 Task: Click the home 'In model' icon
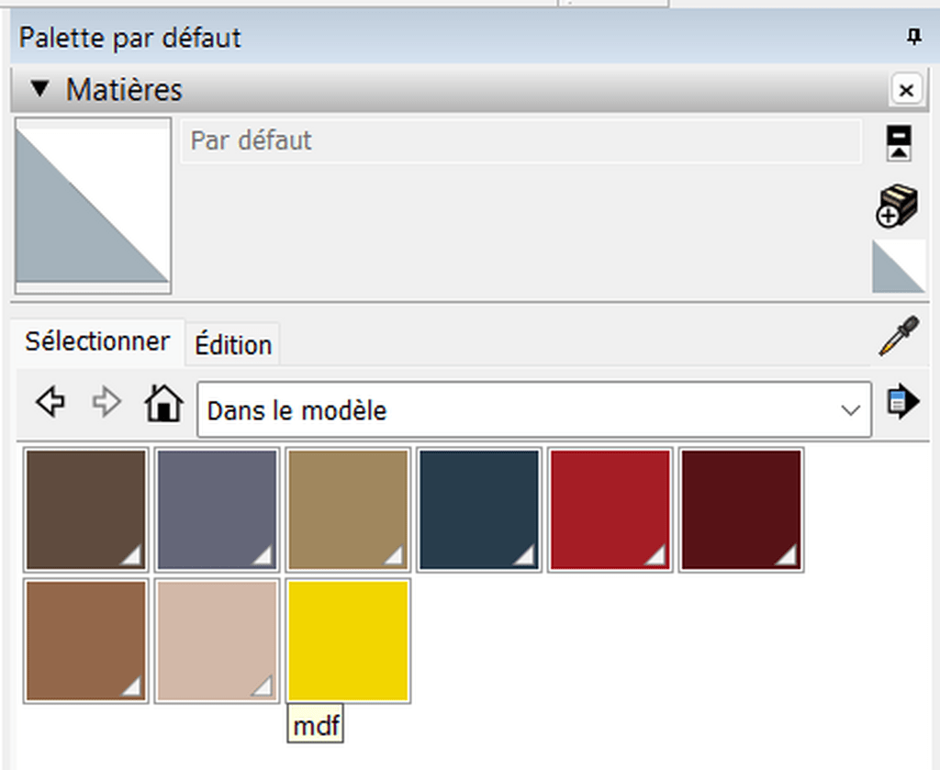coord(164,404)
